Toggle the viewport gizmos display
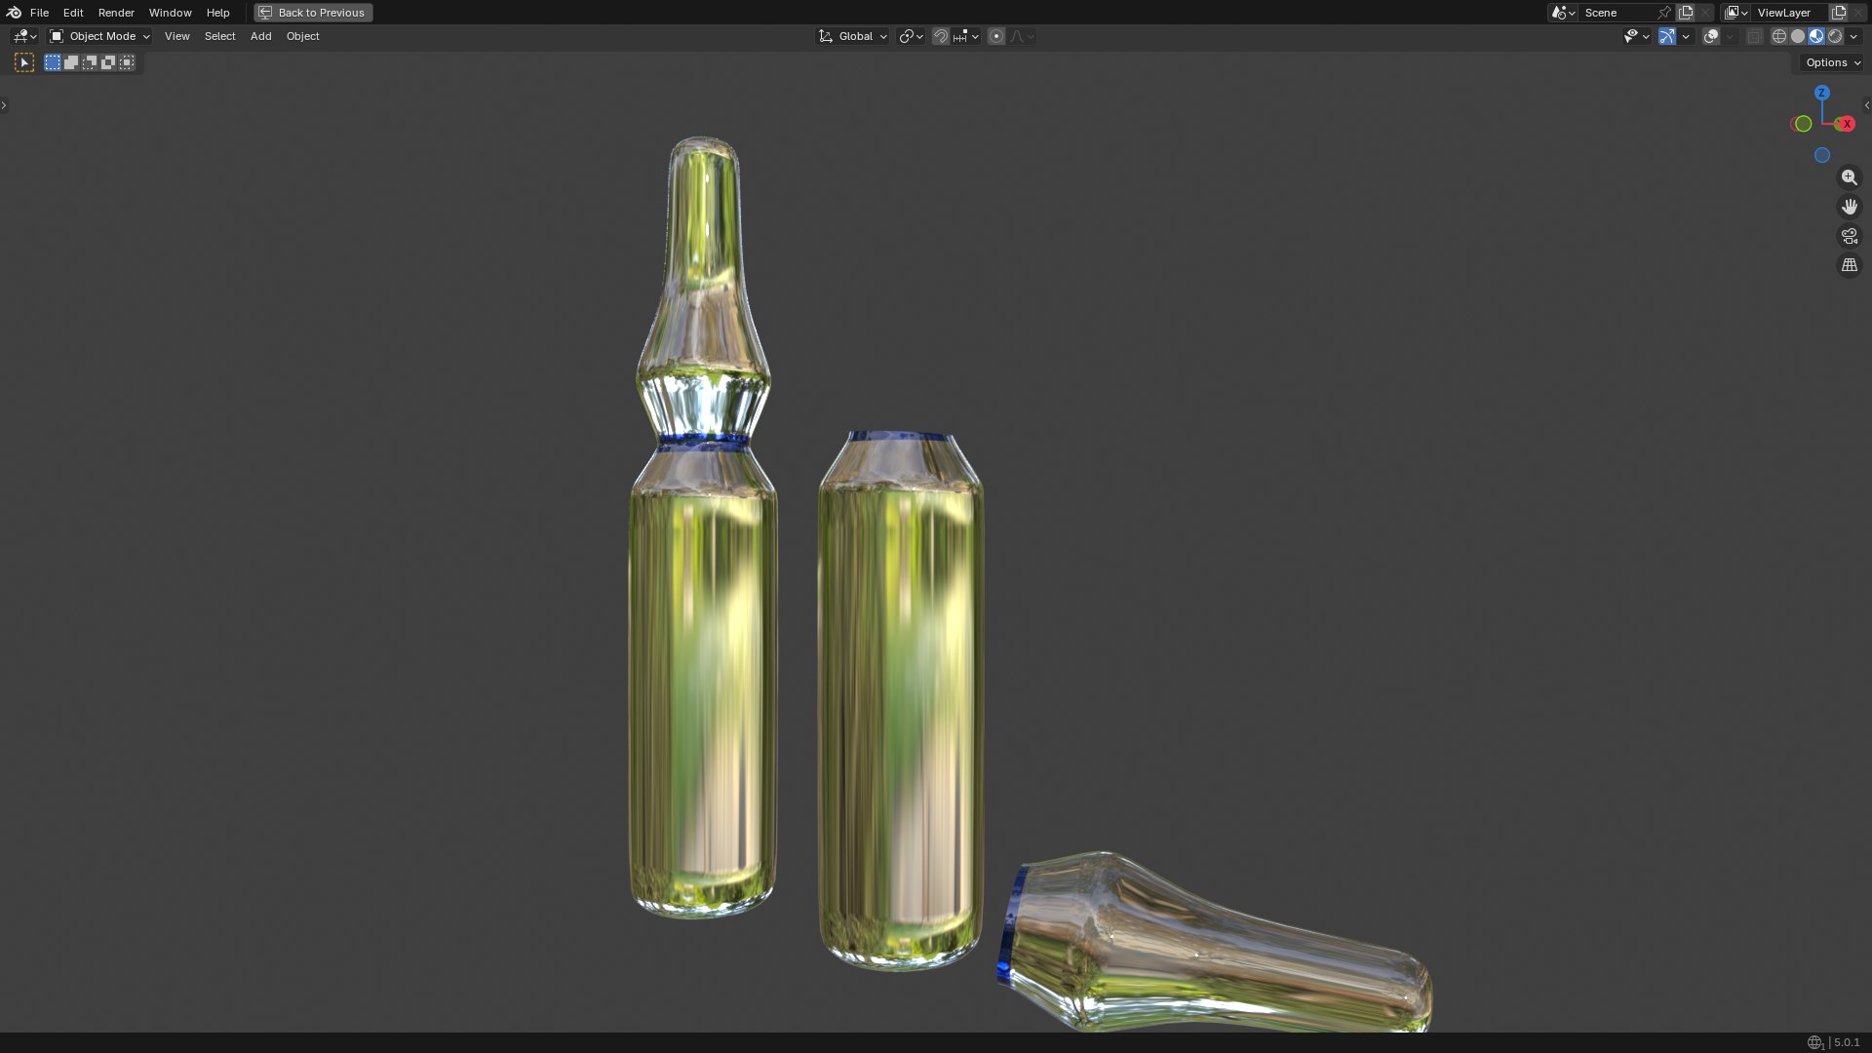Image resolution: width=1872 pixels, height=1053 pixels. 1667,36
